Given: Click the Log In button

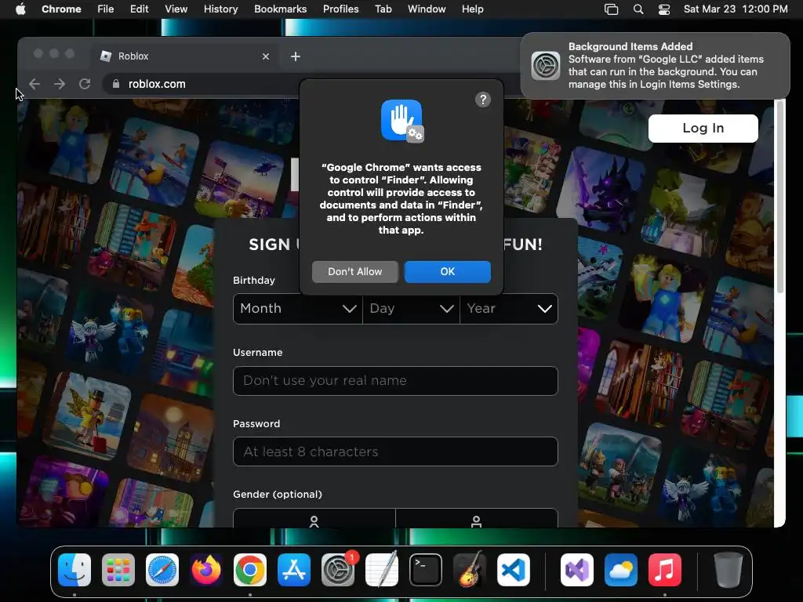Looking at the screenshot, I should click(x=703, y=129).
